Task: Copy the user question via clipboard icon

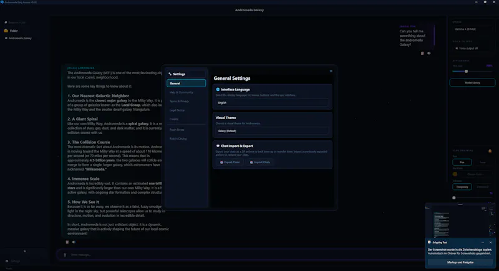Action: tap(422, 54)
